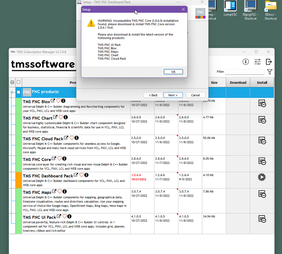Screen dimensions: 282x254
Task: Log out using the exit arrow icon
Action: click(269, 62)
